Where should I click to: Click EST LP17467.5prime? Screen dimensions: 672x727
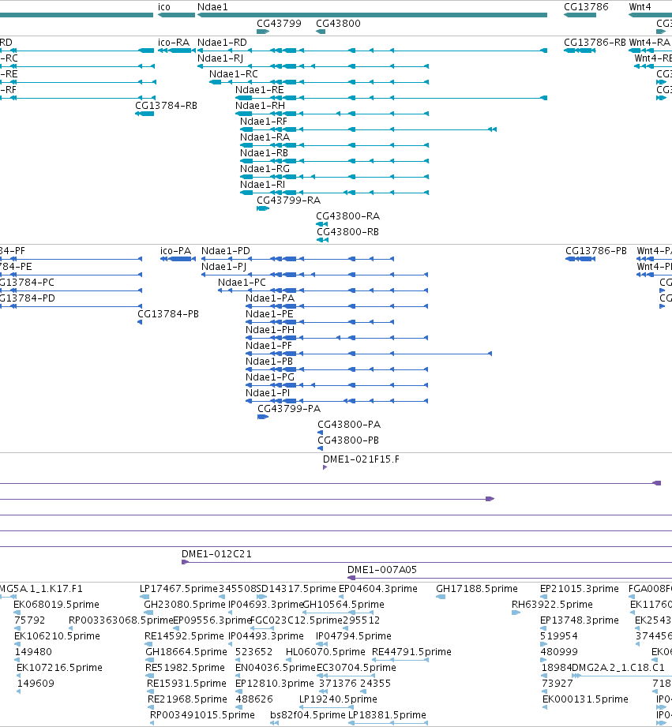click(178, 589)
